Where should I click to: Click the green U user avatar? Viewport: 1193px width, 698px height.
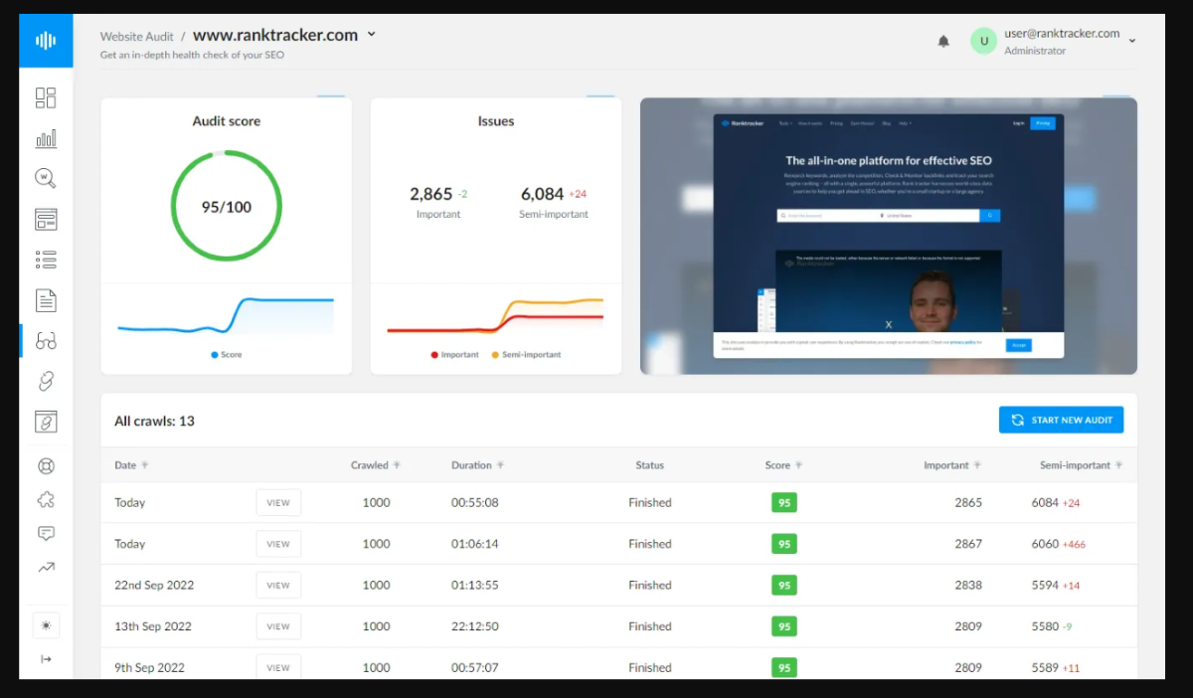[984, 41]
